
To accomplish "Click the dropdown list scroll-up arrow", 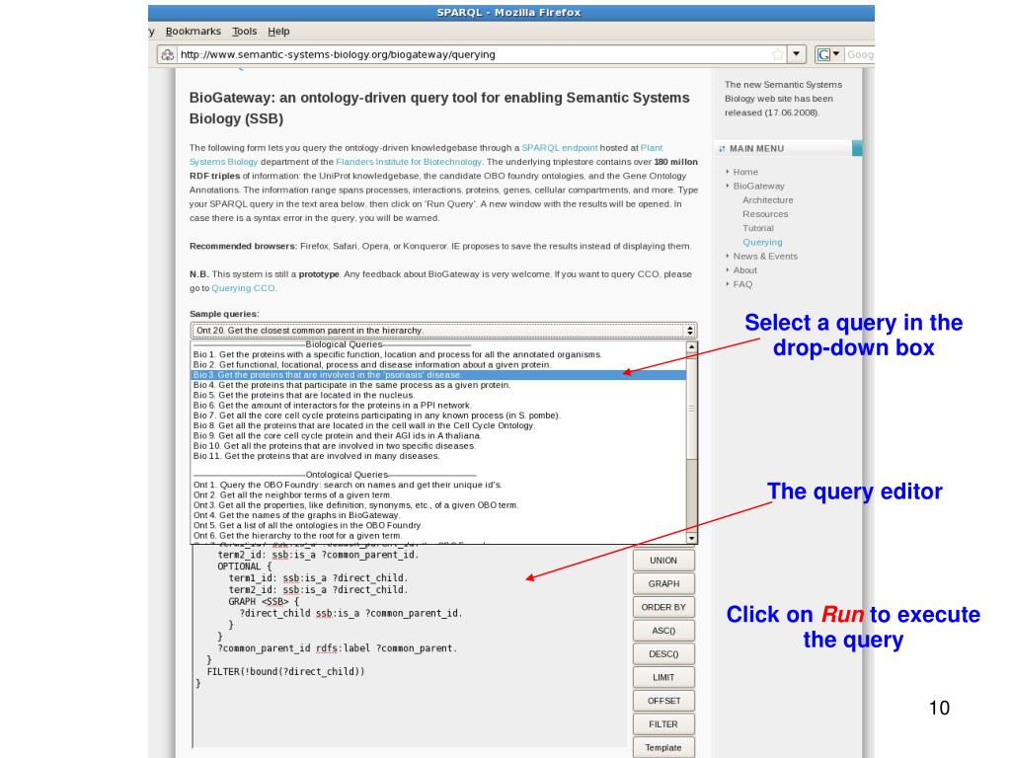I will [692, 346].
